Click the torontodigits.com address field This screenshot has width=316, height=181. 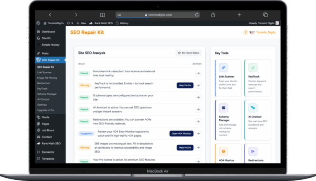(x=158, y=15)
